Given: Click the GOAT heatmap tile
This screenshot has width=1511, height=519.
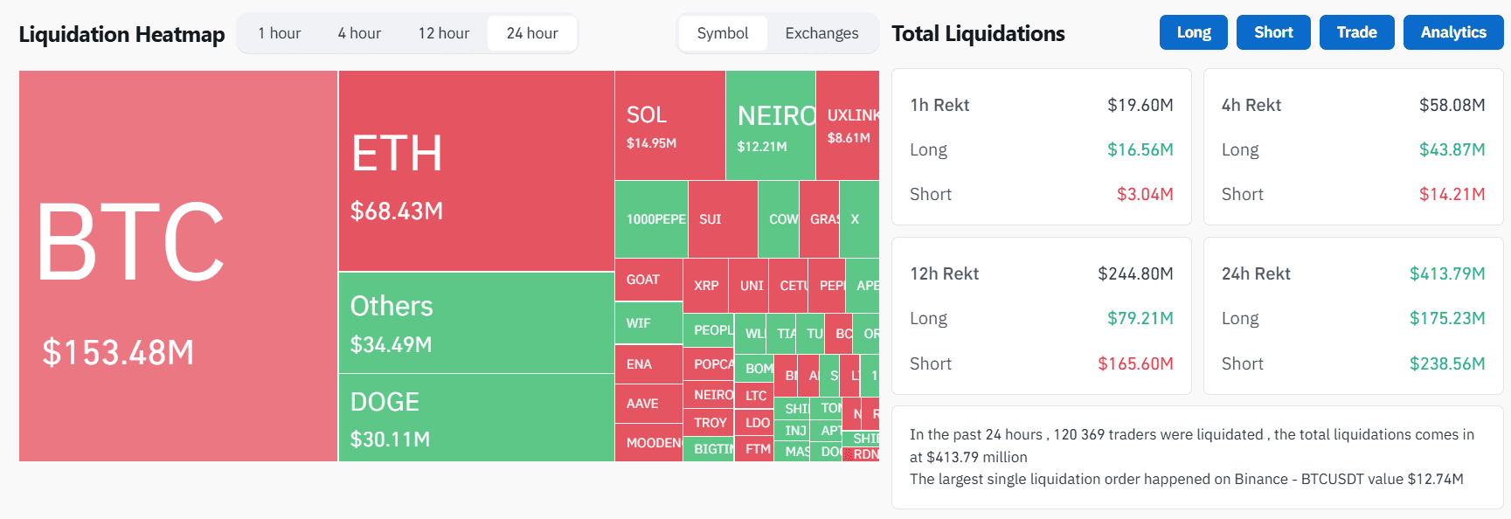Looking at the screenshot, I should point(648,280).
